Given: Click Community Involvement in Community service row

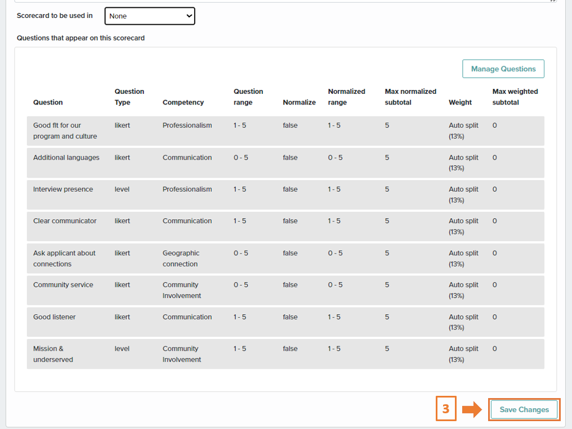Looking at the screenshot, I should click(x=182, y=290).
